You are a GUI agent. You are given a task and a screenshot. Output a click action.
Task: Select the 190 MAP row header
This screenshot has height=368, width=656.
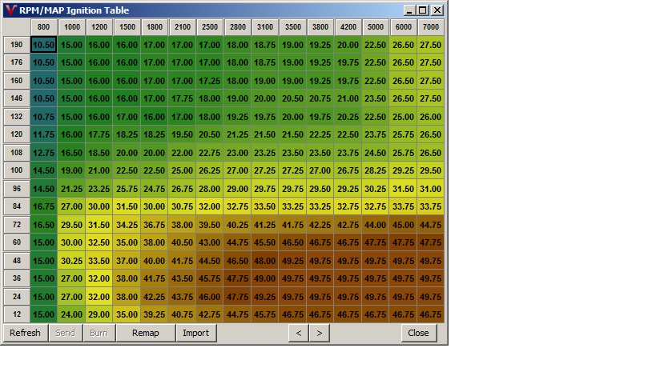(17, 45)
